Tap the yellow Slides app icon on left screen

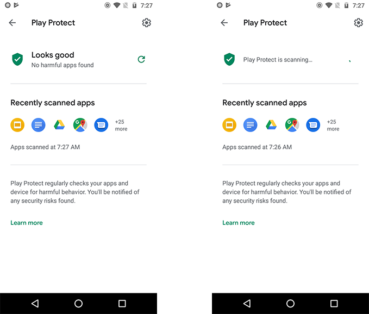(x=17, y=125)
